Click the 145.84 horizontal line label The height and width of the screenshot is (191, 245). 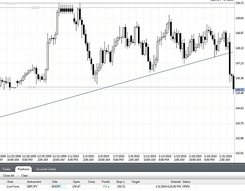(x=32, y=87)
